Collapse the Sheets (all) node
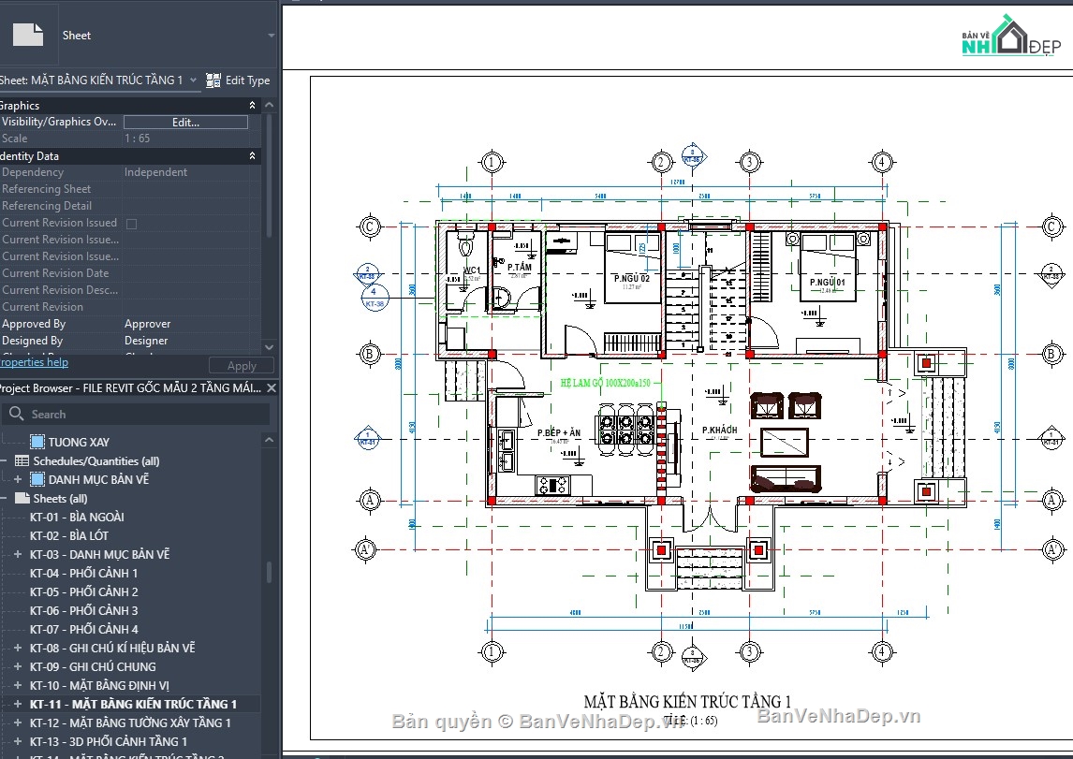1073x759 pixels. tap(3, 499)
